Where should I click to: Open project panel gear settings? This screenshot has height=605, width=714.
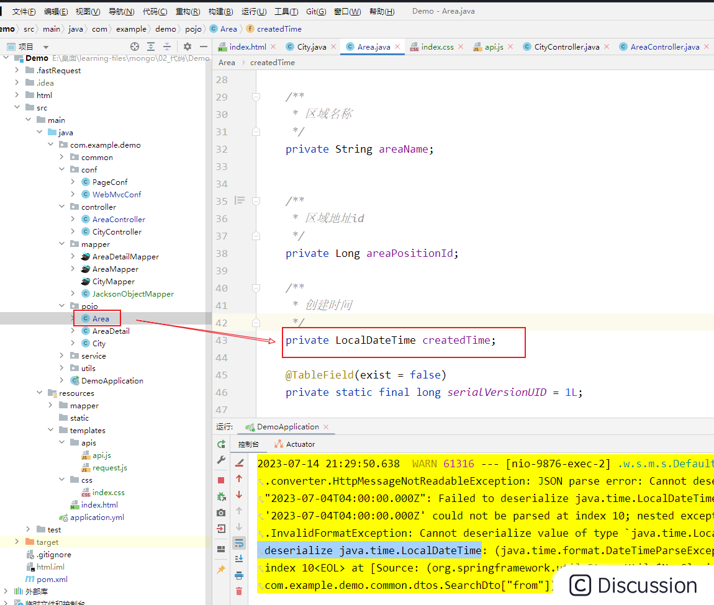click(187, 47)
